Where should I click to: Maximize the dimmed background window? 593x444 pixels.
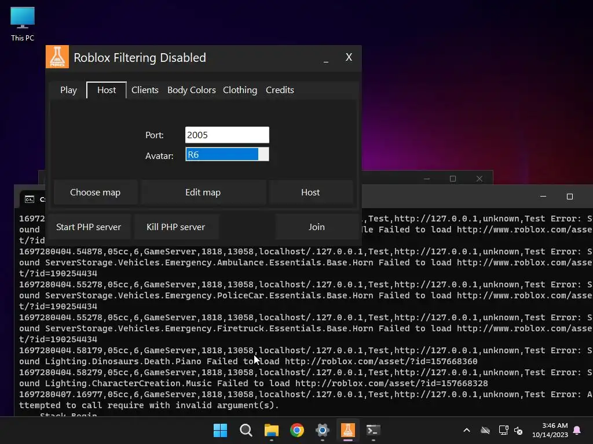[x=453, y=179]
